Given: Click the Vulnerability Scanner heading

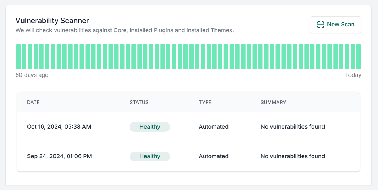Looking at the screenshot, I should coord(52,21).
